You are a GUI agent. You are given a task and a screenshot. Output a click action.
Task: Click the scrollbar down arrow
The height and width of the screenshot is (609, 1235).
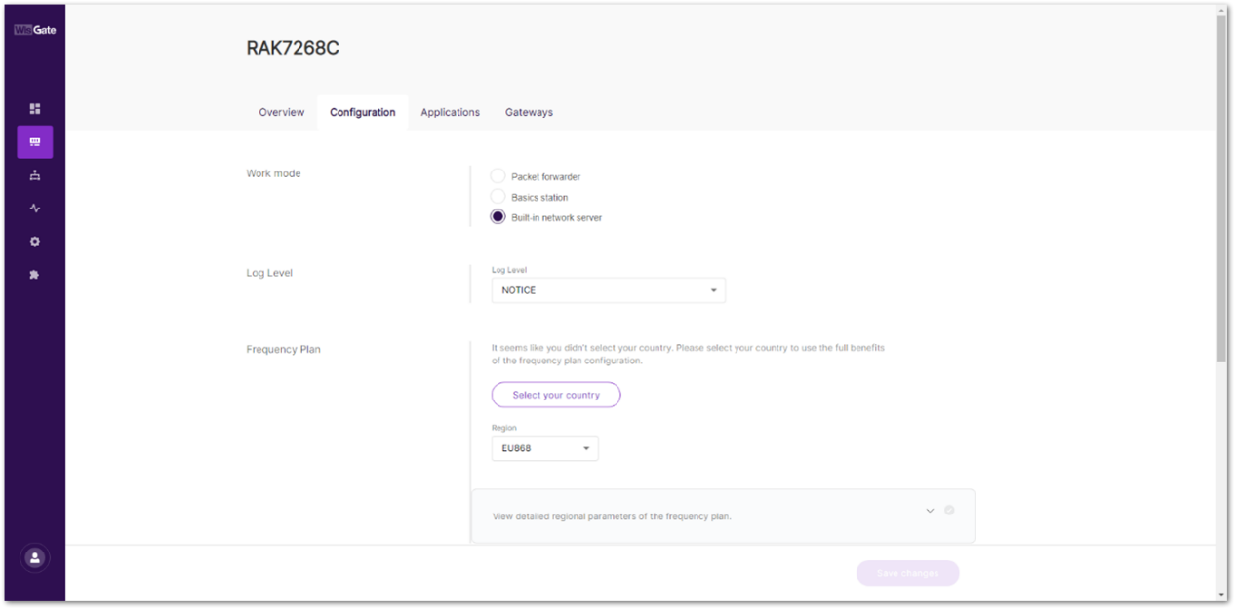pyautogui.click(x=1222, y=595)
